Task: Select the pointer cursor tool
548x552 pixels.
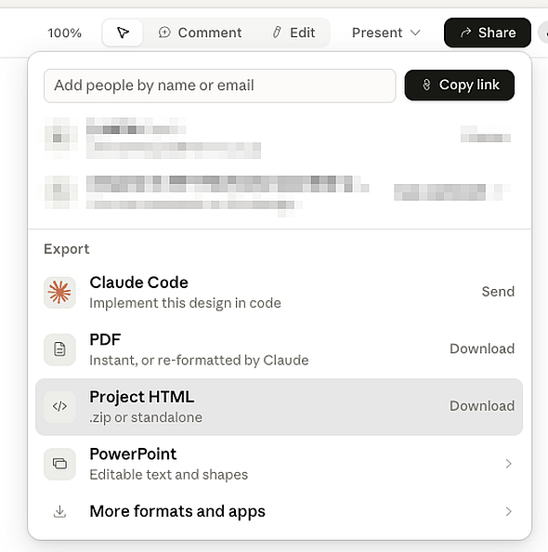Action: tap(123, 33)
